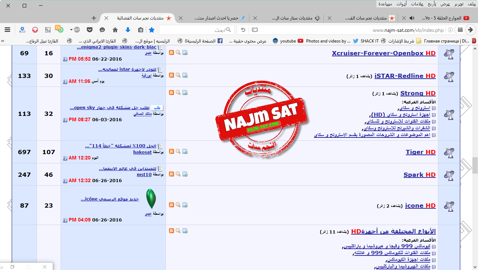Reload the current page

(x=243, y=30)
